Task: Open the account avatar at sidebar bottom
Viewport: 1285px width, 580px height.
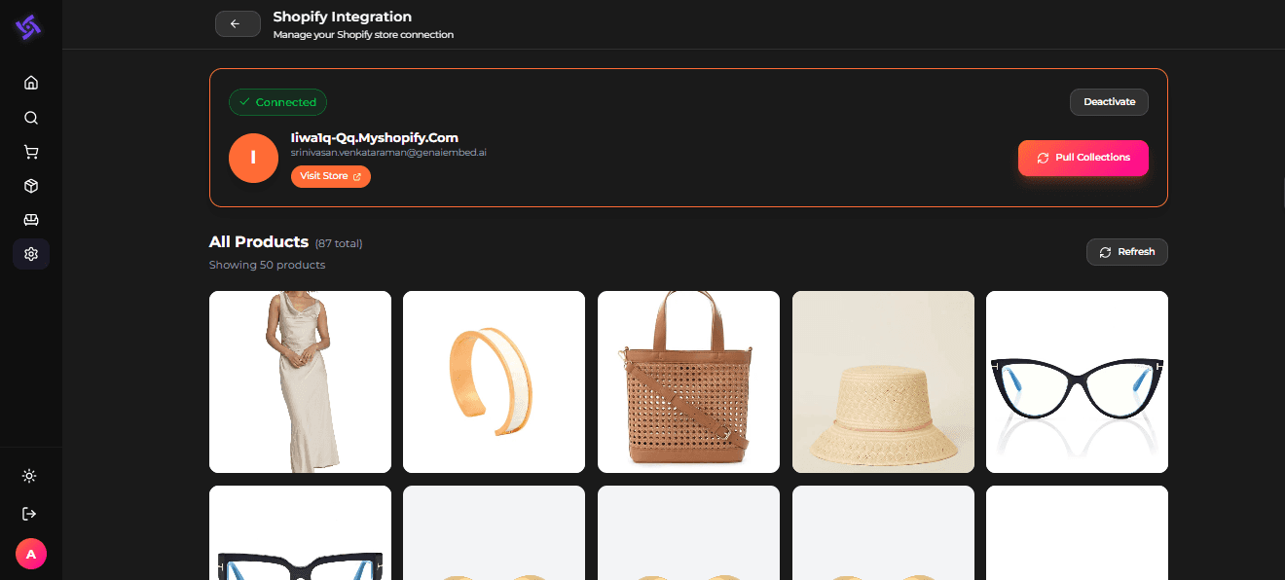Action: tap(30, 554)
